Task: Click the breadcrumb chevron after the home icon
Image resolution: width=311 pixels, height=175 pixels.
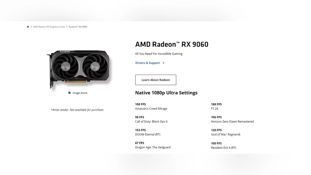Action: coord(31,27)
